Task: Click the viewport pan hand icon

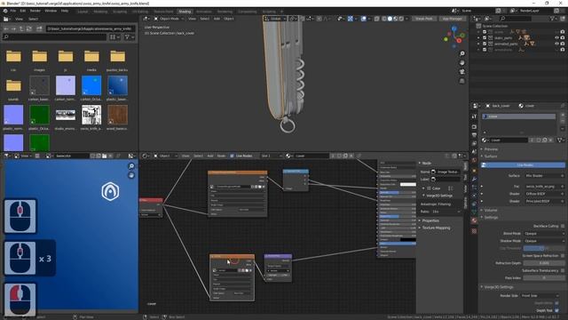Action: coord(462,63)
